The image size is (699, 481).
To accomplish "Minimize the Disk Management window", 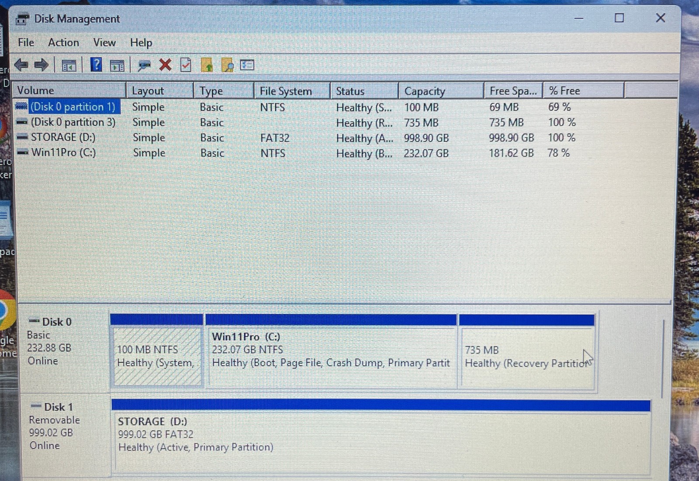I will point(579,18).
